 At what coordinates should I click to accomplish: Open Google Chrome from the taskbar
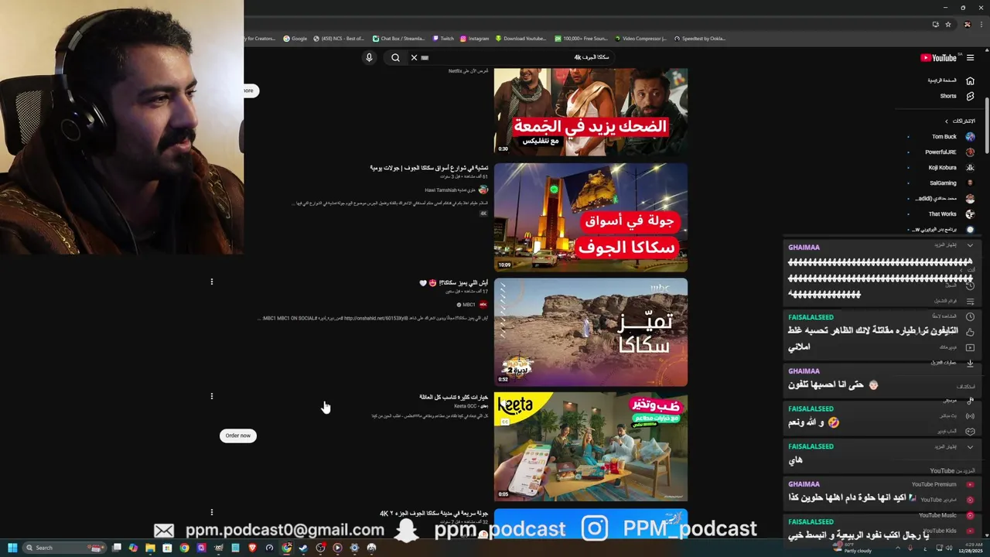click(x=184, y=548)
